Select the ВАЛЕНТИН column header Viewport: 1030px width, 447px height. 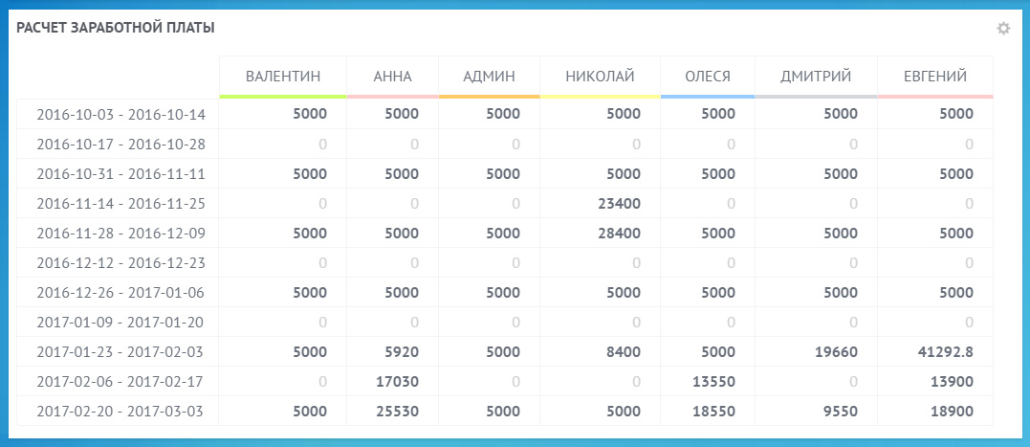pyautogui.click(x=283, y=77)
